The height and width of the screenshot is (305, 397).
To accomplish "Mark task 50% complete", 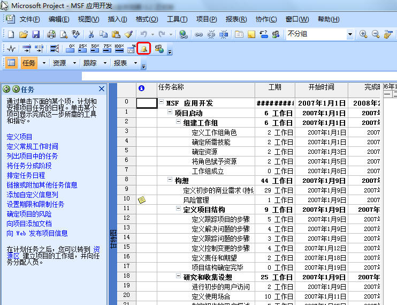I will [x=95, y=48].
